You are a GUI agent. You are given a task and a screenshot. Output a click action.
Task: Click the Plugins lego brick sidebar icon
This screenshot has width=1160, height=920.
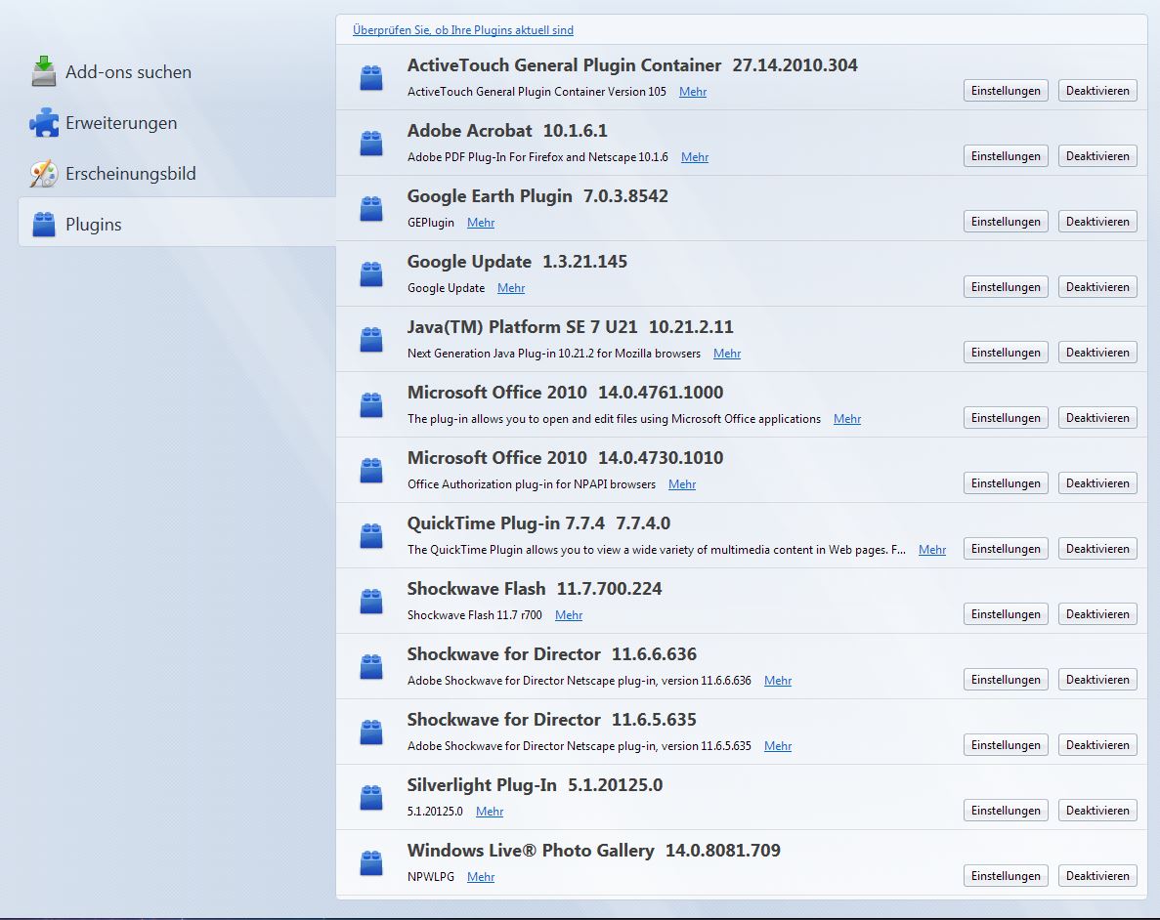pos(44,225)
